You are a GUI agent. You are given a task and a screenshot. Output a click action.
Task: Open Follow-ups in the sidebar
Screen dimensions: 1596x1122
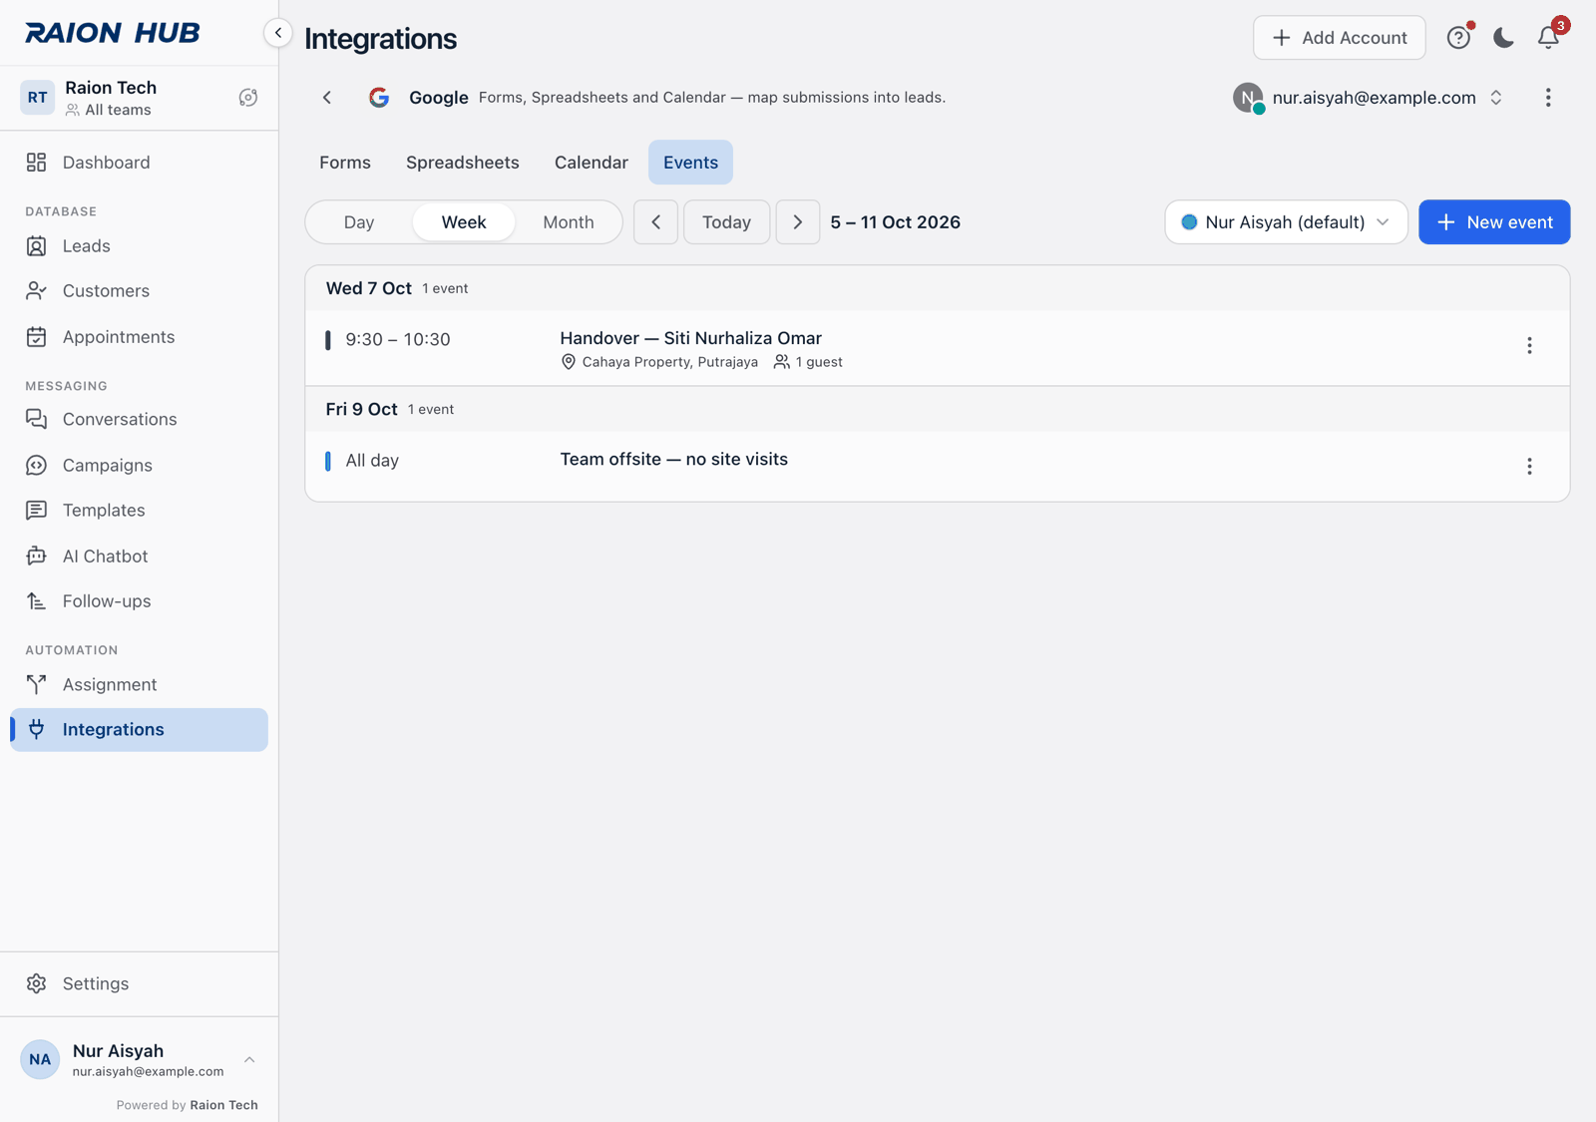click(139, 601)
